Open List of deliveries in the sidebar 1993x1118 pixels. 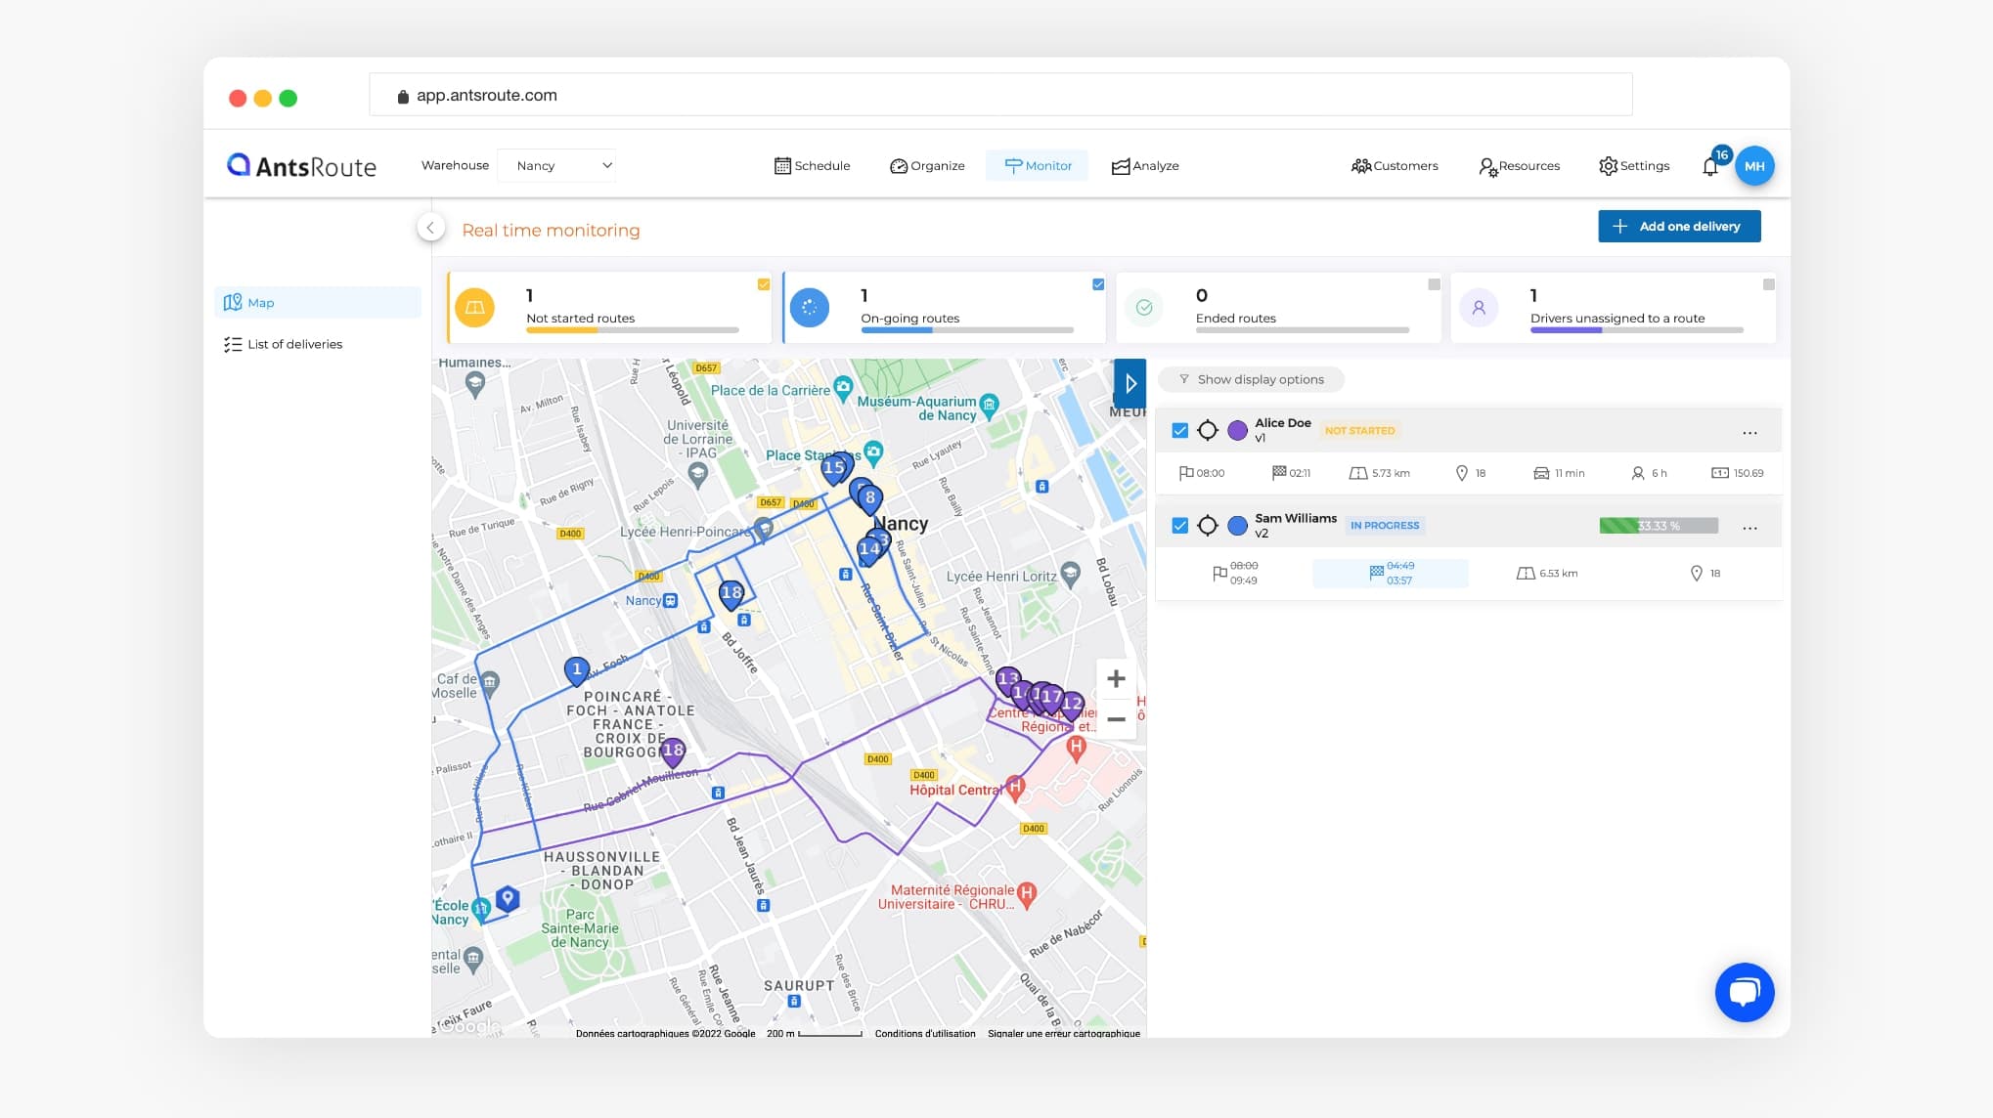(294, 344)
